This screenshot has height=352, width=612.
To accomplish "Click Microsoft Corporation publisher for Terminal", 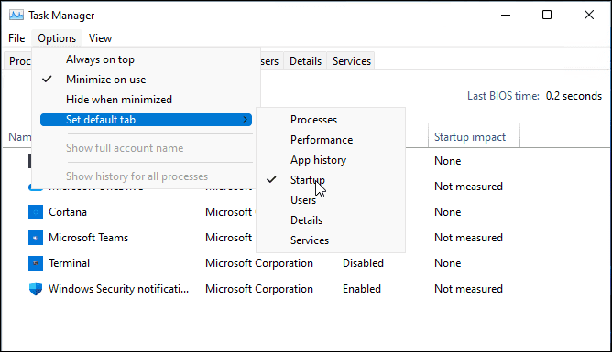I will point(259,263).
